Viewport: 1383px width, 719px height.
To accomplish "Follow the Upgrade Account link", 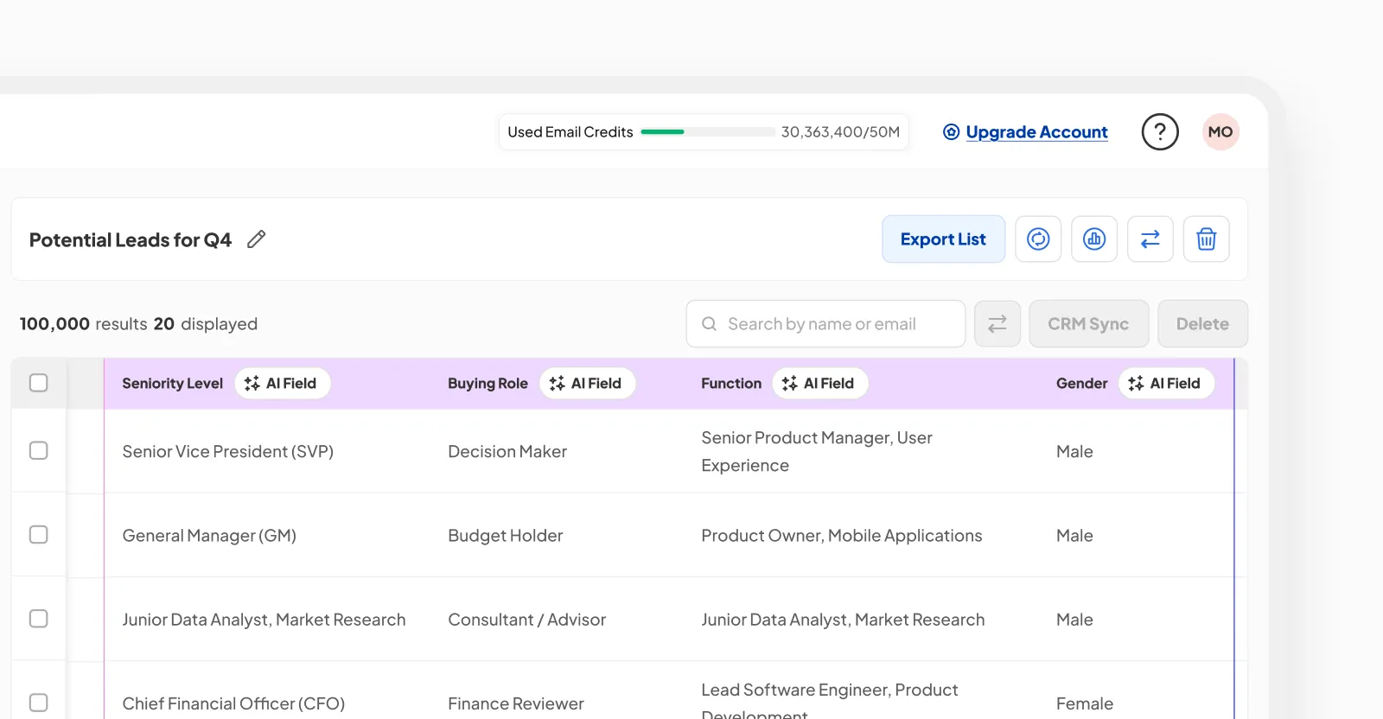I will point(1036,132).
